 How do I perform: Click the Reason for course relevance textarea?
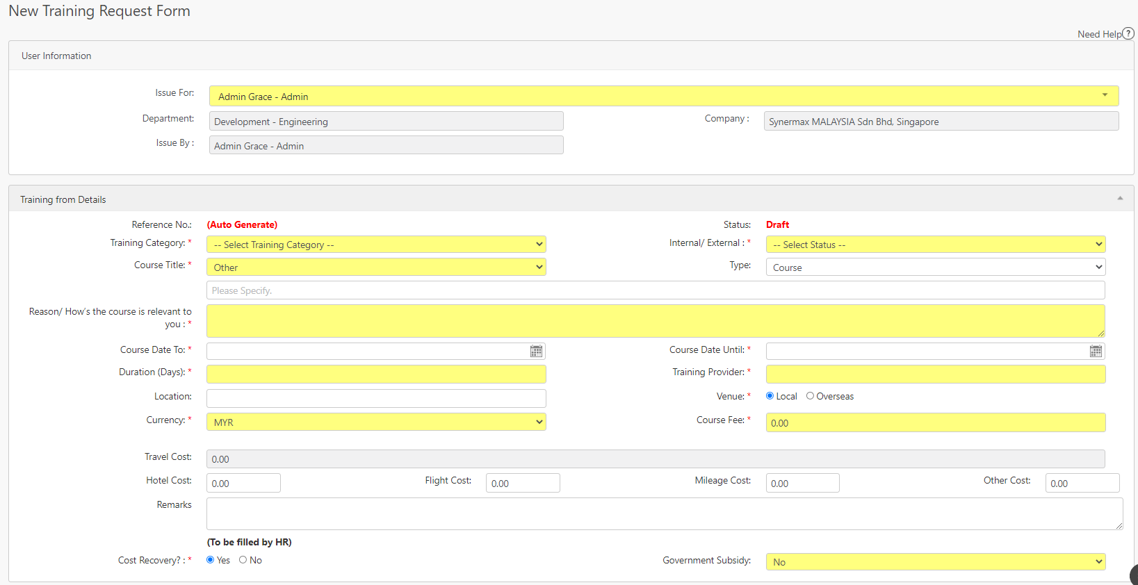click(656, 321)
